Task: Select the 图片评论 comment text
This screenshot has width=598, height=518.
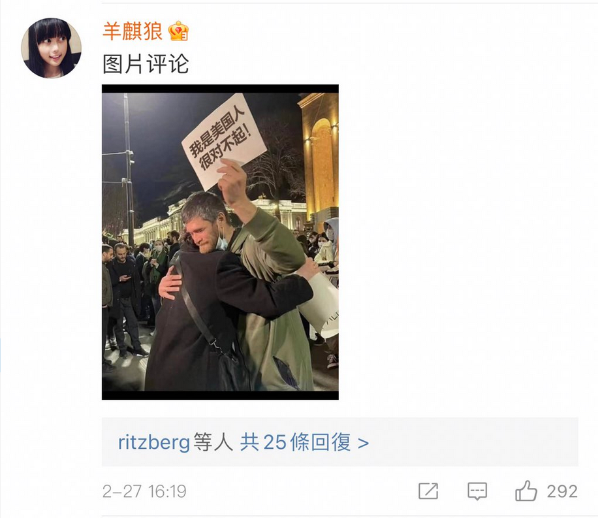Action: pyautogui.click(x=146, y=64)
